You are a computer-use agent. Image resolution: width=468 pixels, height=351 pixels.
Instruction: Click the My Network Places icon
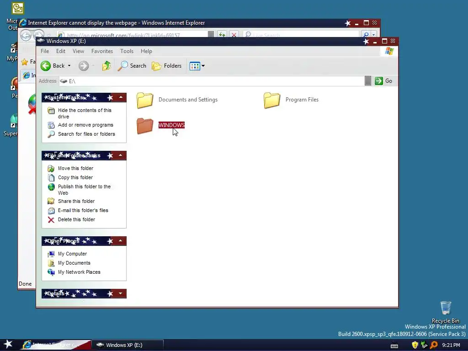pos(51,272)
